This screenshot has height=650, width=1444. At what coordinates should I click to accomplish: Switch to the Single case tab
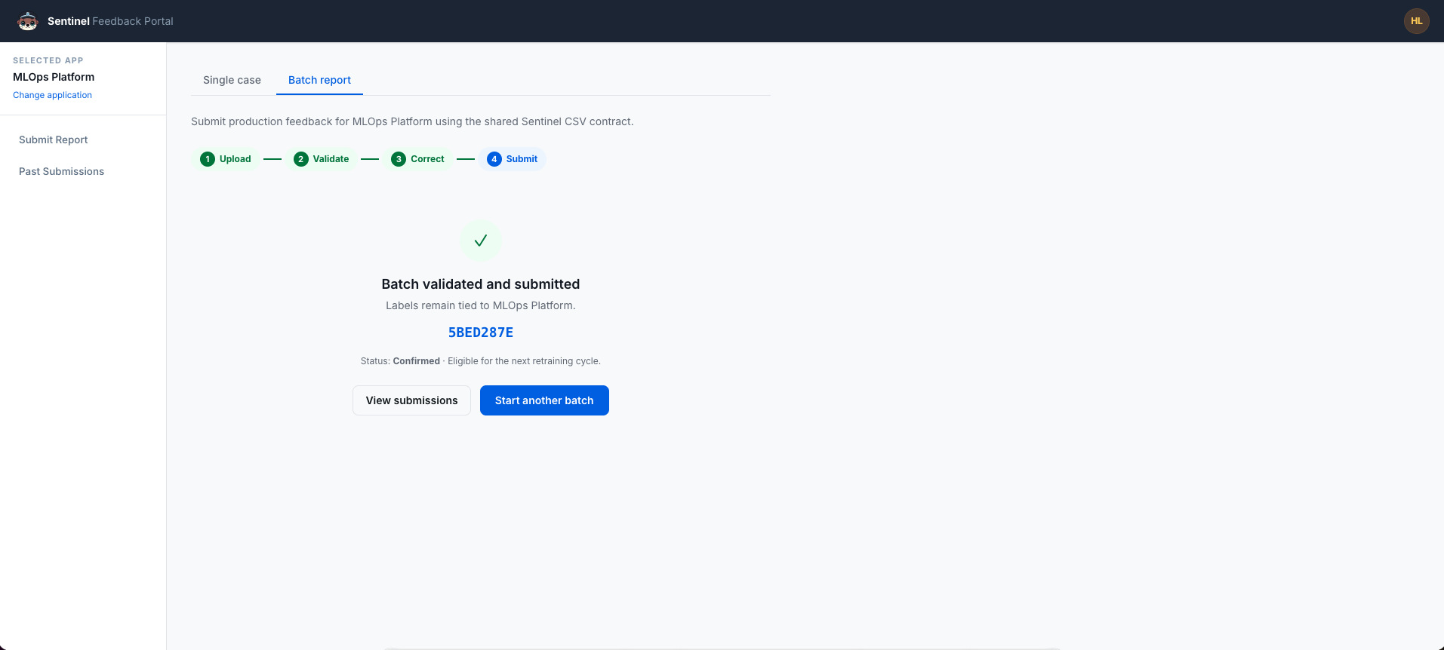(x=232, y=80)
